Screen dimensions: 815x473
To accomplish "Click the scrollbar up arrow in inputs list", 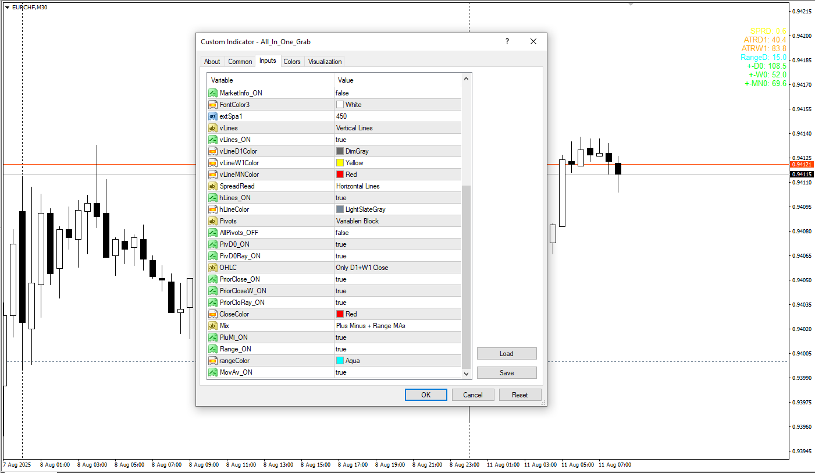I will coord(466,79).
